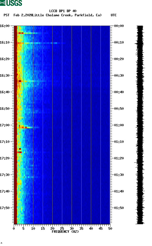Click the 50 Hz frequency axis label
This screenshot has width=152, height=246.
[110, 229]
